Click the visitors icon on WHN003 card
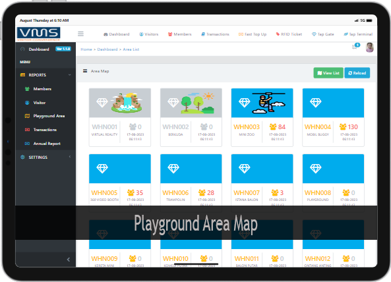This screenshot has height=282, width=391. tap(273, 127)
